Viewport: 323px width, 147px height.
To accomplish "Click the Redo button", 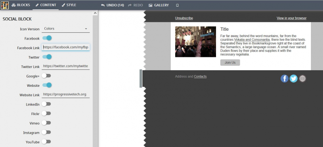I will click(x=135, y=5).
